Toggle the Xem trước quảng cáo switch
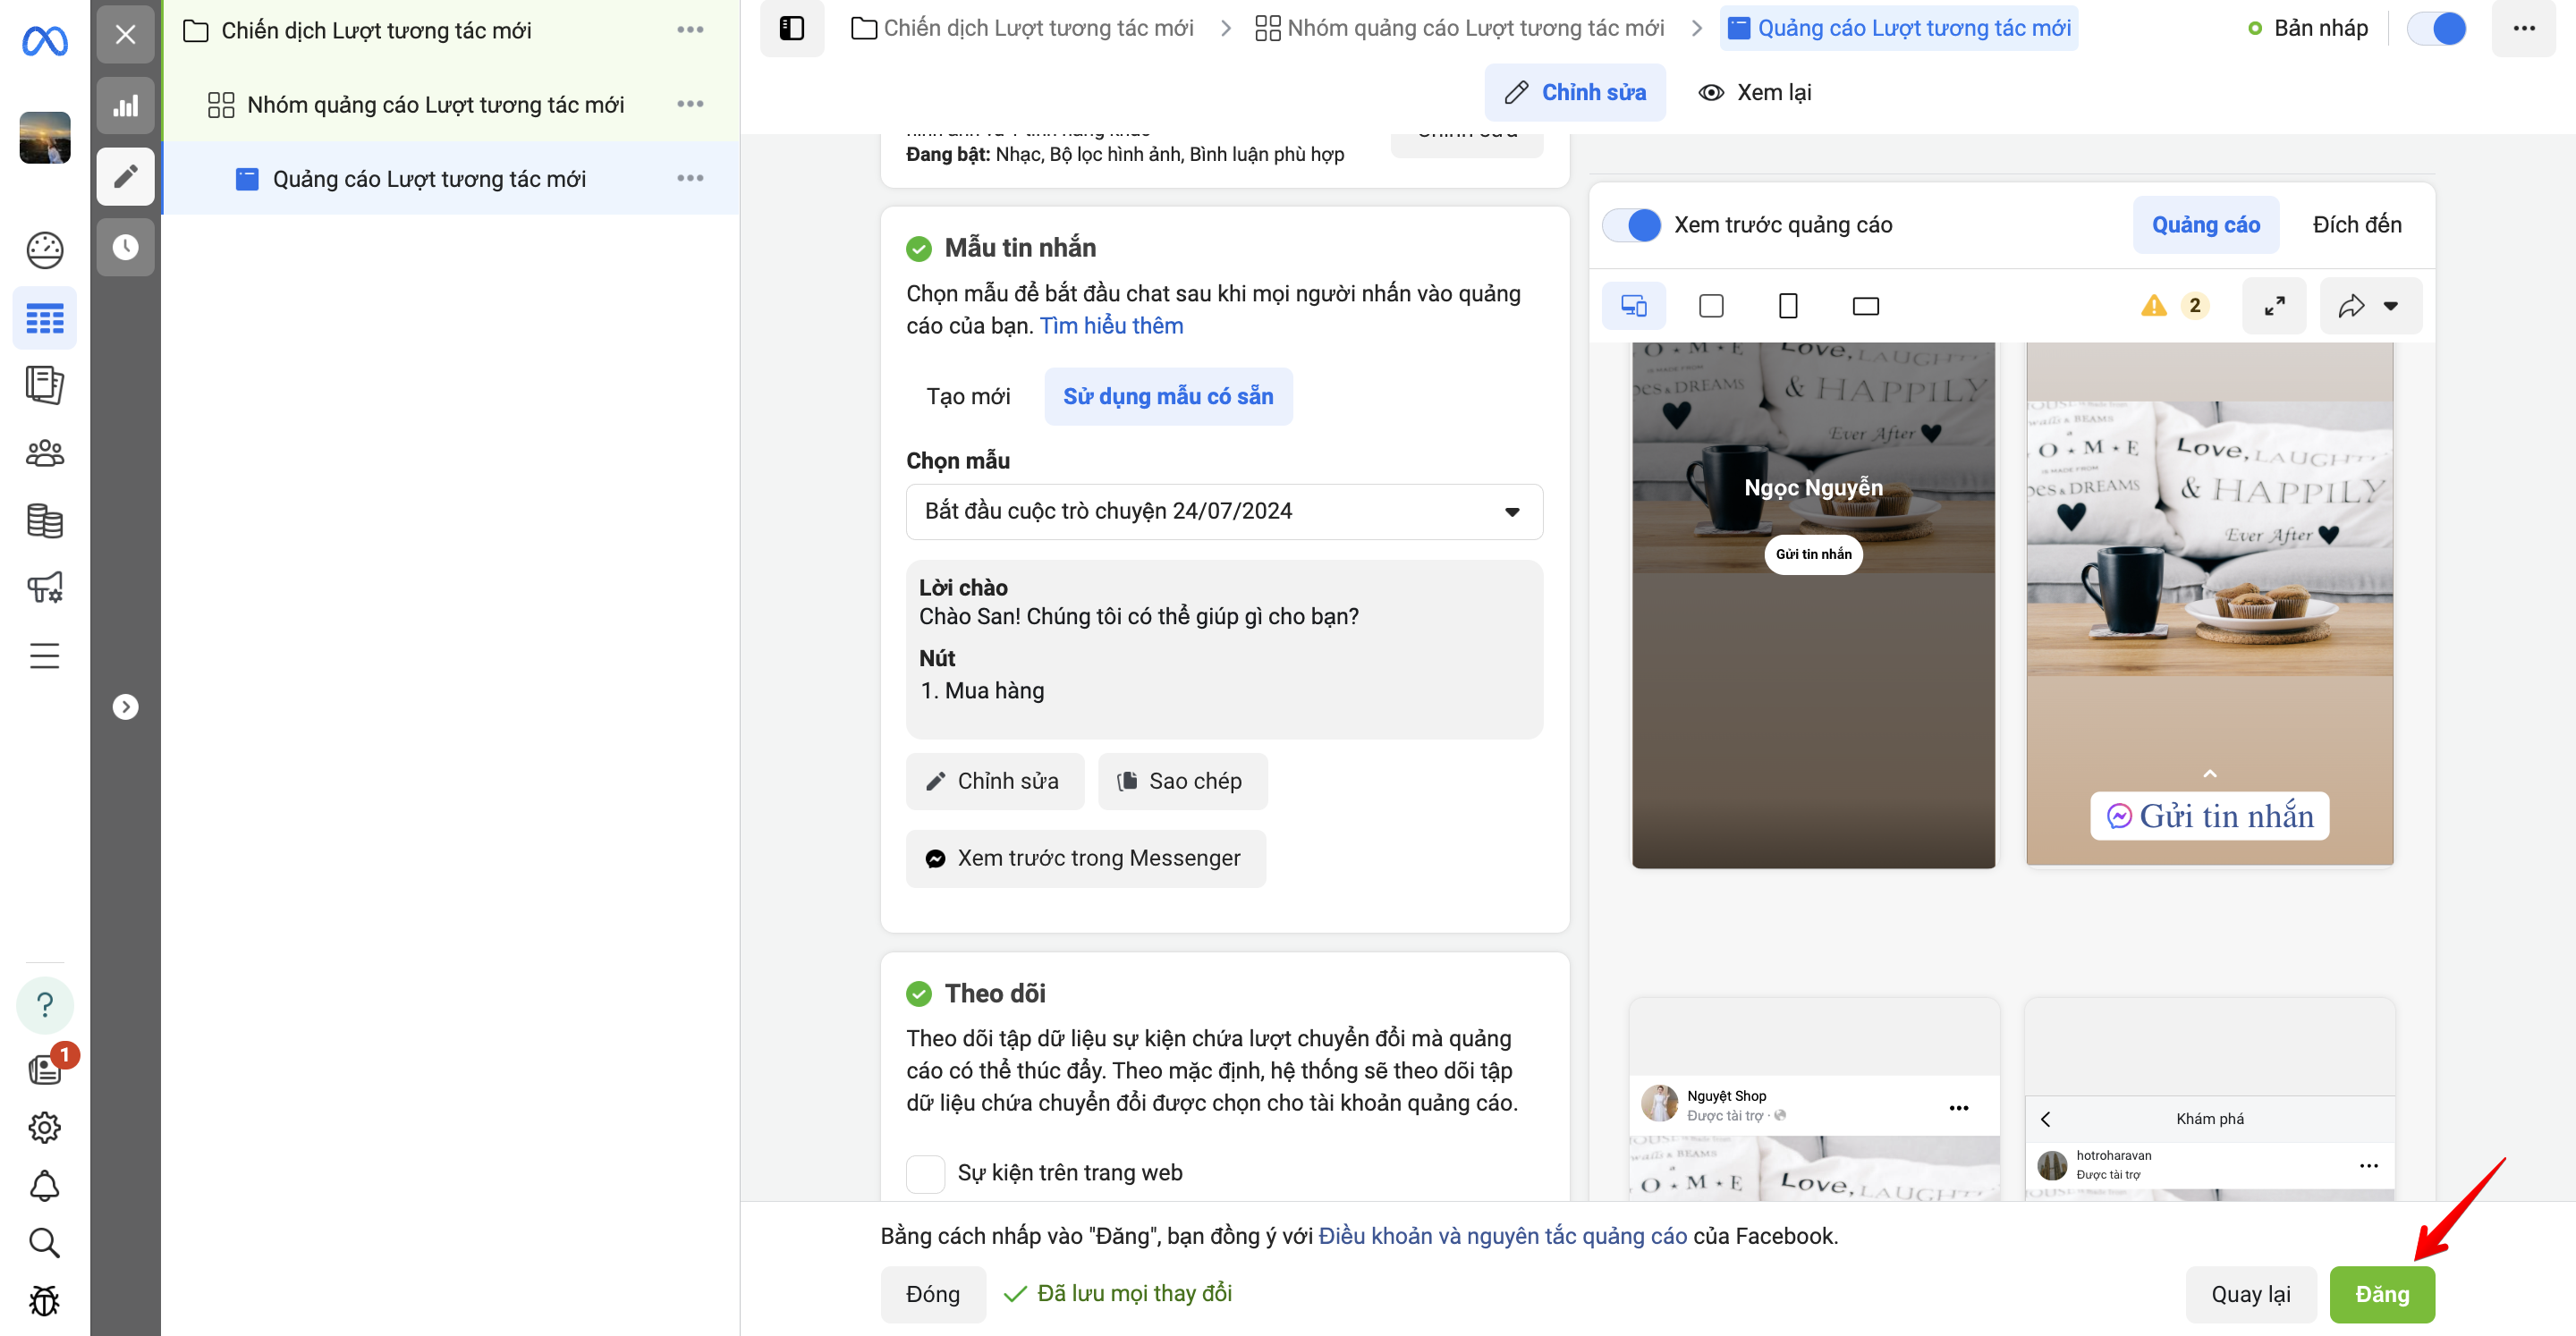 click(x=1632, y=225)
